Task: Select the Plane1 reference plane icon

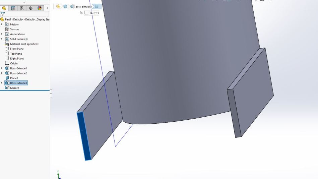Action: click(7, 78)
